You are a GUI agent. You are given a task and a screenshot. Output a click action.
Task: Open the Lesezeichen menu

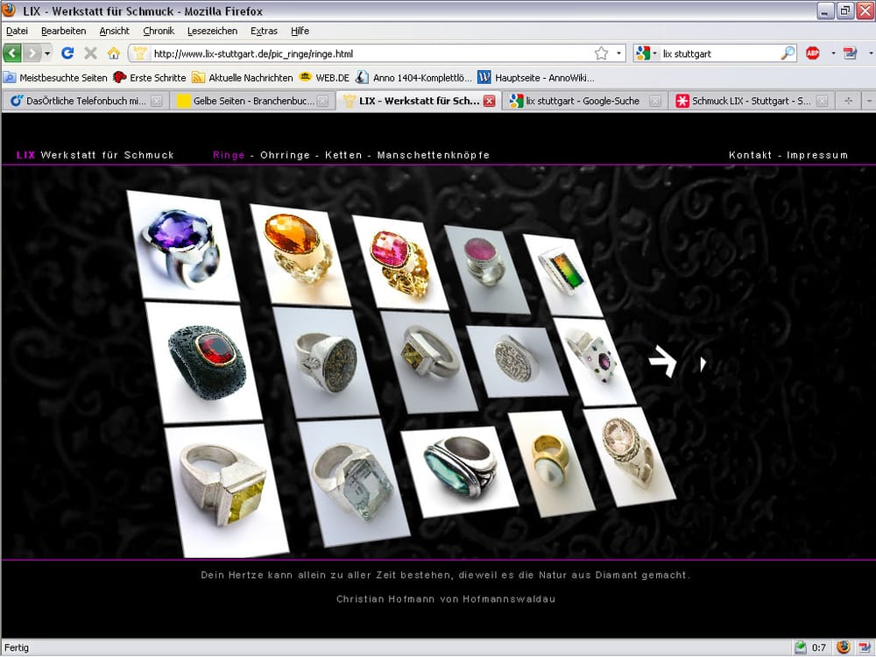tap(213, 31)
